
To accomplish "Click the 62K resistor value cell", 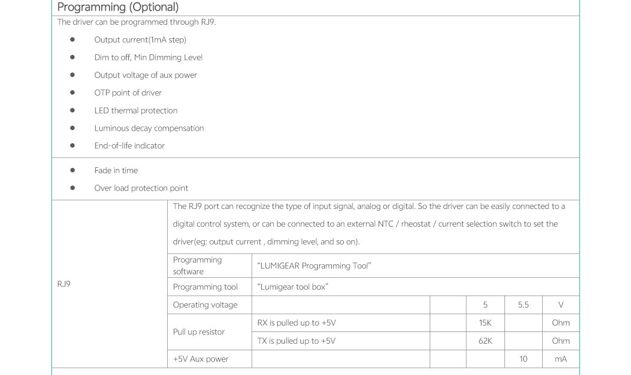I will [x=485, y=341].
